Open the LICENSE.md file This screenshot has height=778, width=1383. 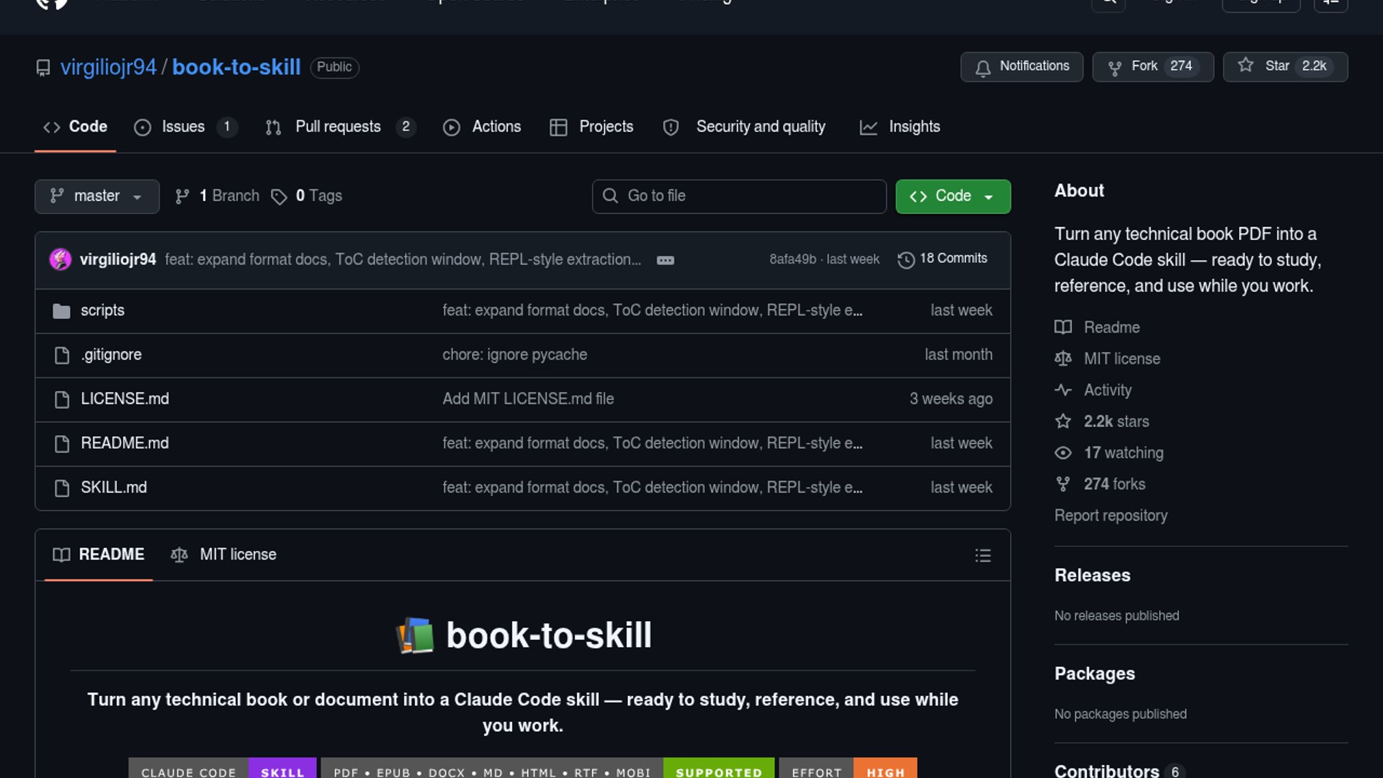pyautogui.click(x=125, y=399)
